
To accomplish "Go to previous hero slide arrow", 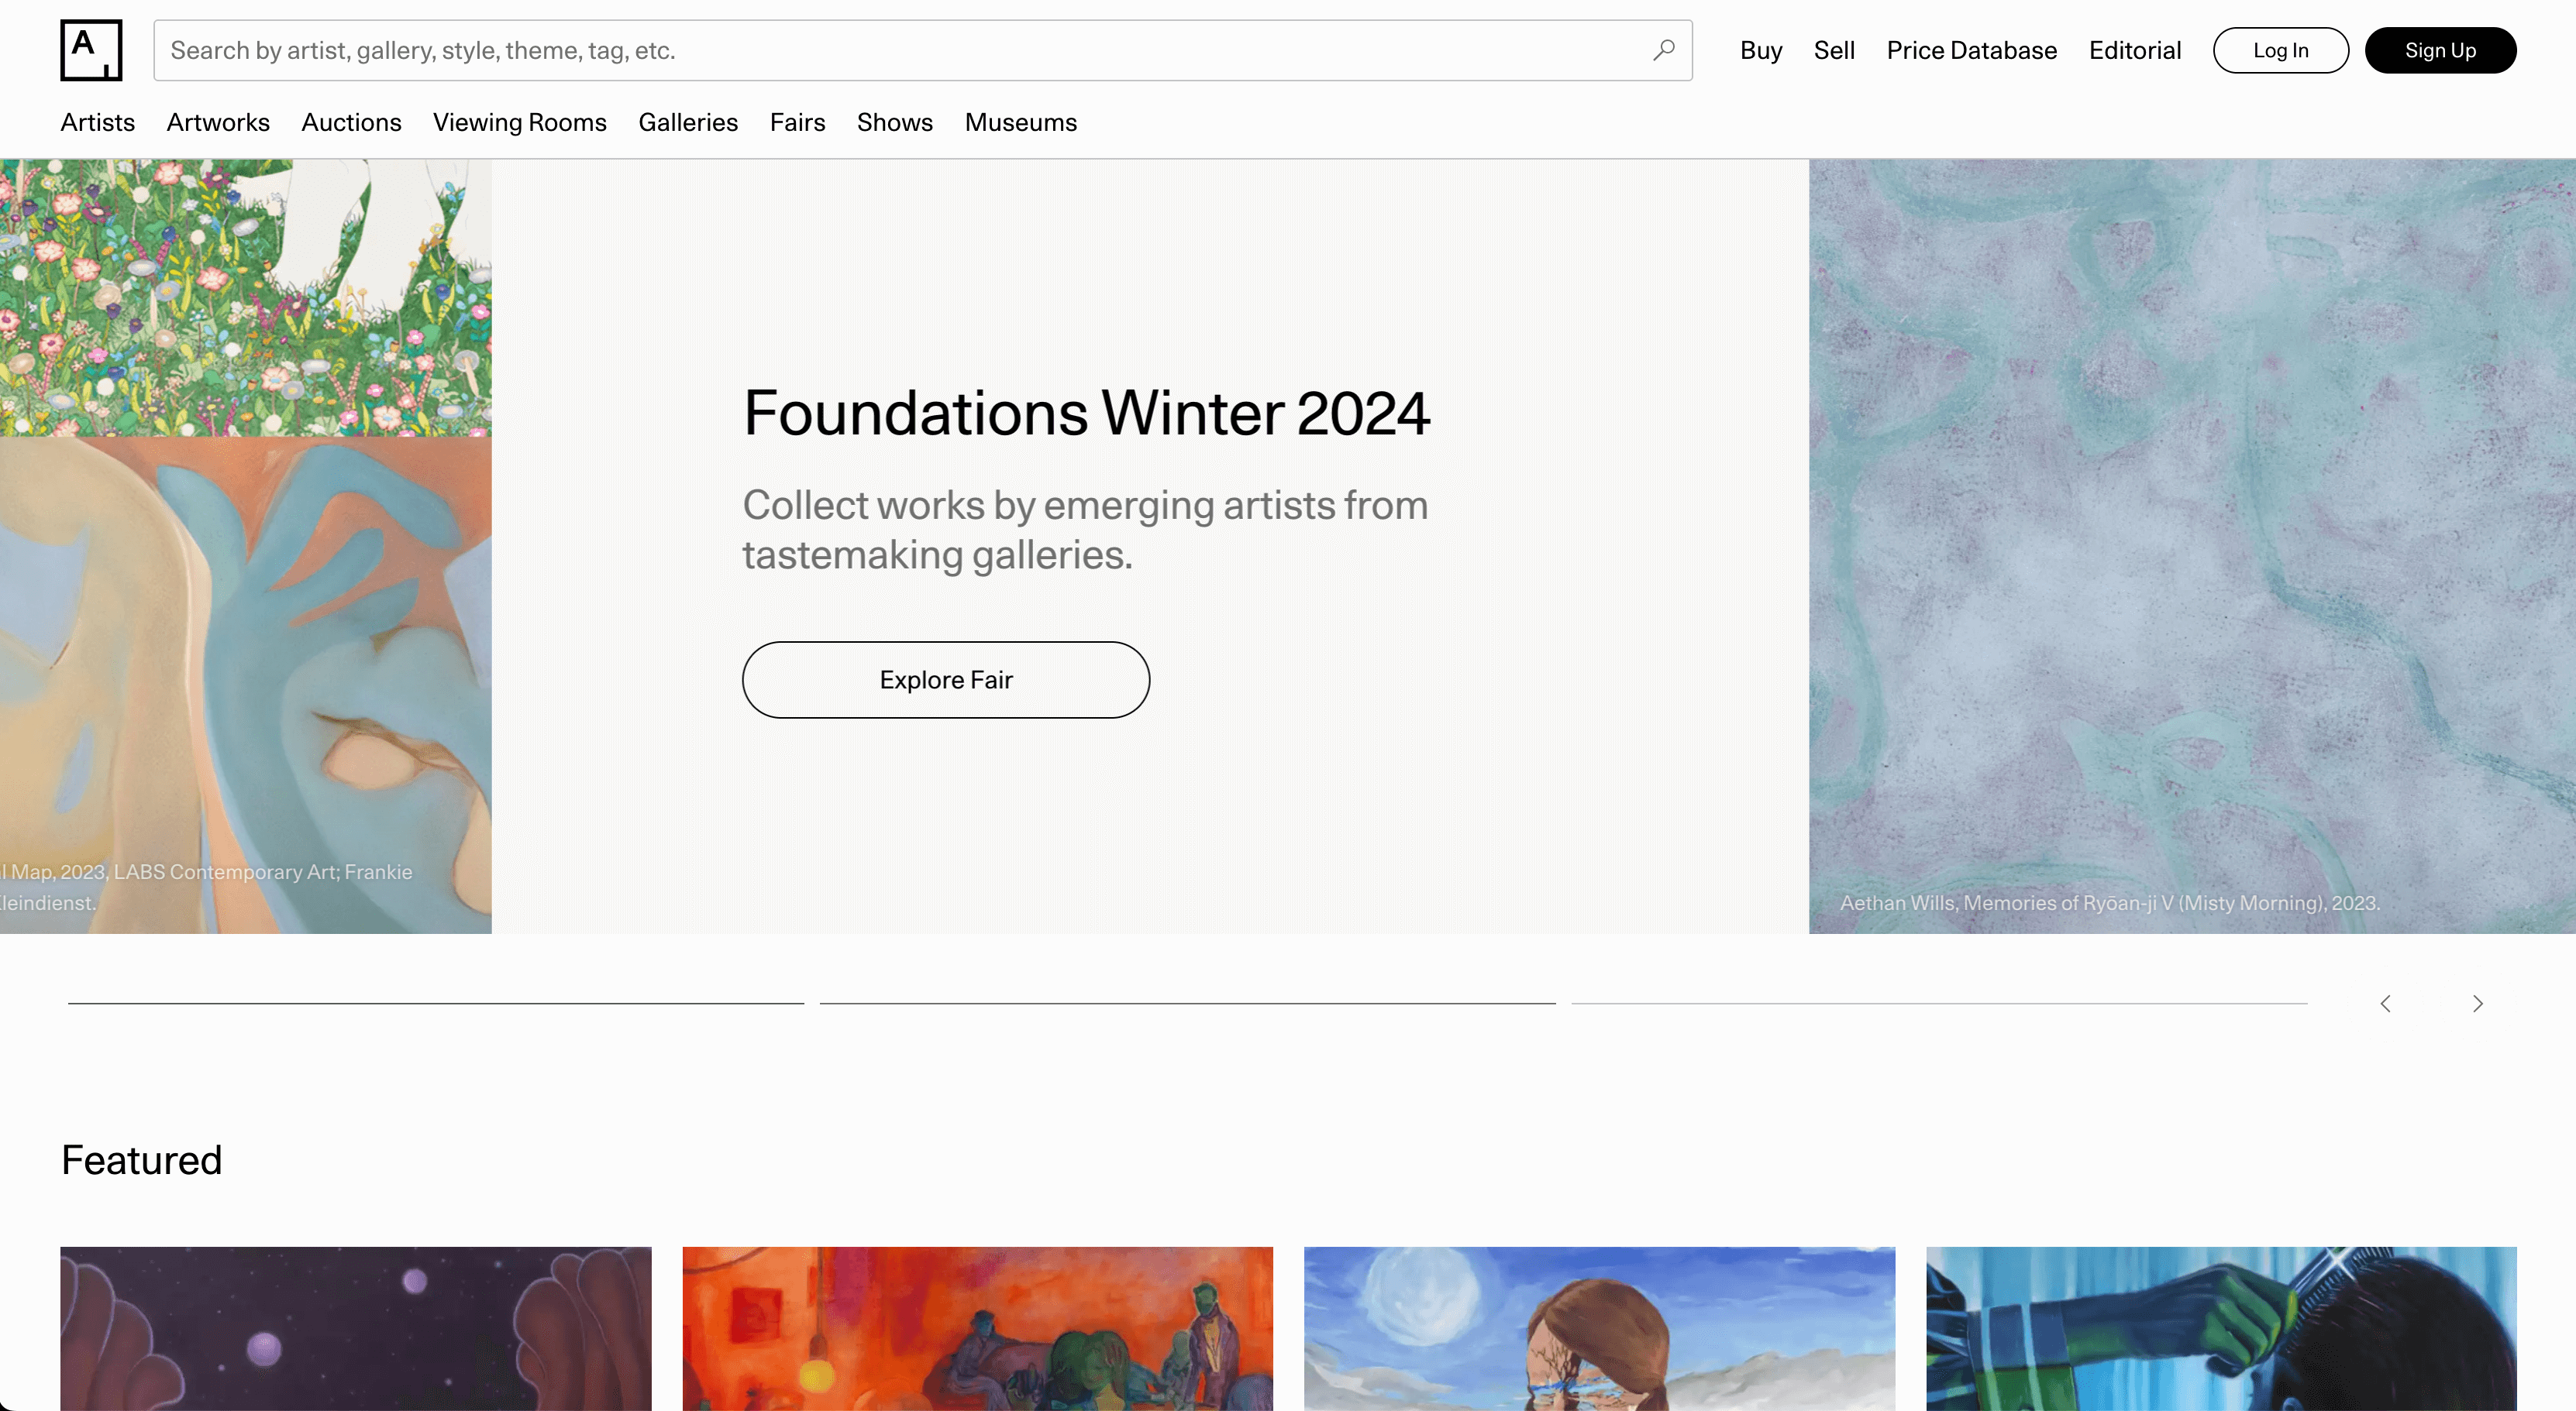I will pyautogui.click(x=2385, y=1004).
